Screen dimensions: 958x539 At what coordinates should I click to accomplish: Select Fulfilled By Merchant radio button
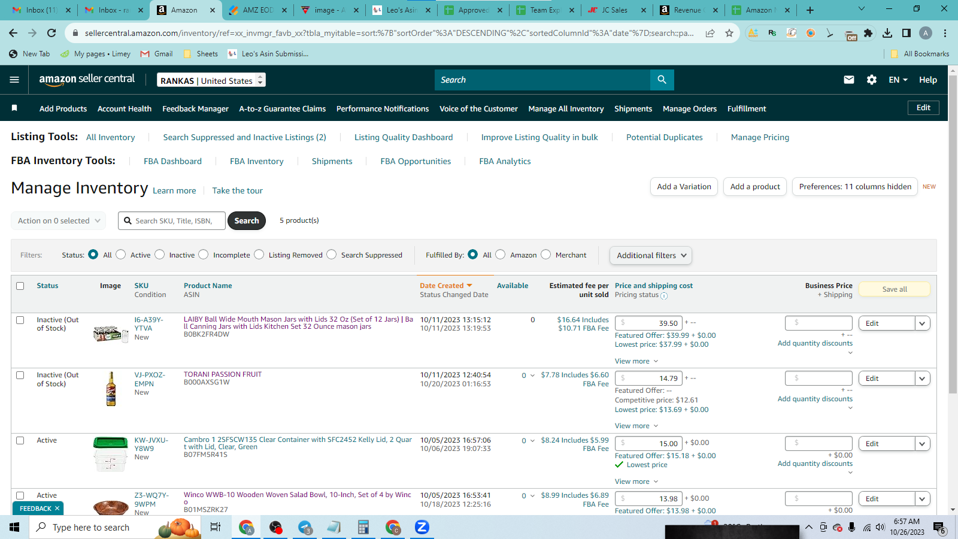546,255
